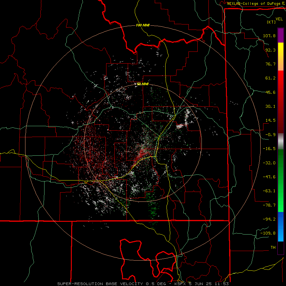Click the 45.6 velocity scale value

[270, 92]
